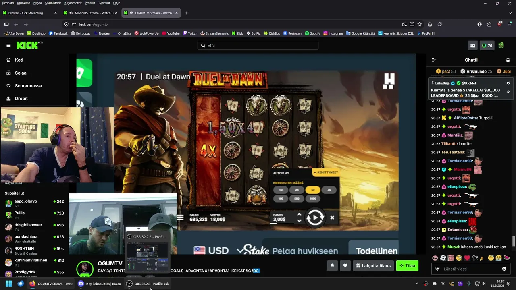Switch to OBS 32.2.2 in the taskbar

point(148,284)
